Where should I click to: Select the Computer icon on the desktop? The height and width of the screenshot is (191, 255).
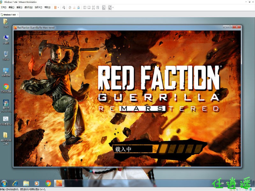6,39
